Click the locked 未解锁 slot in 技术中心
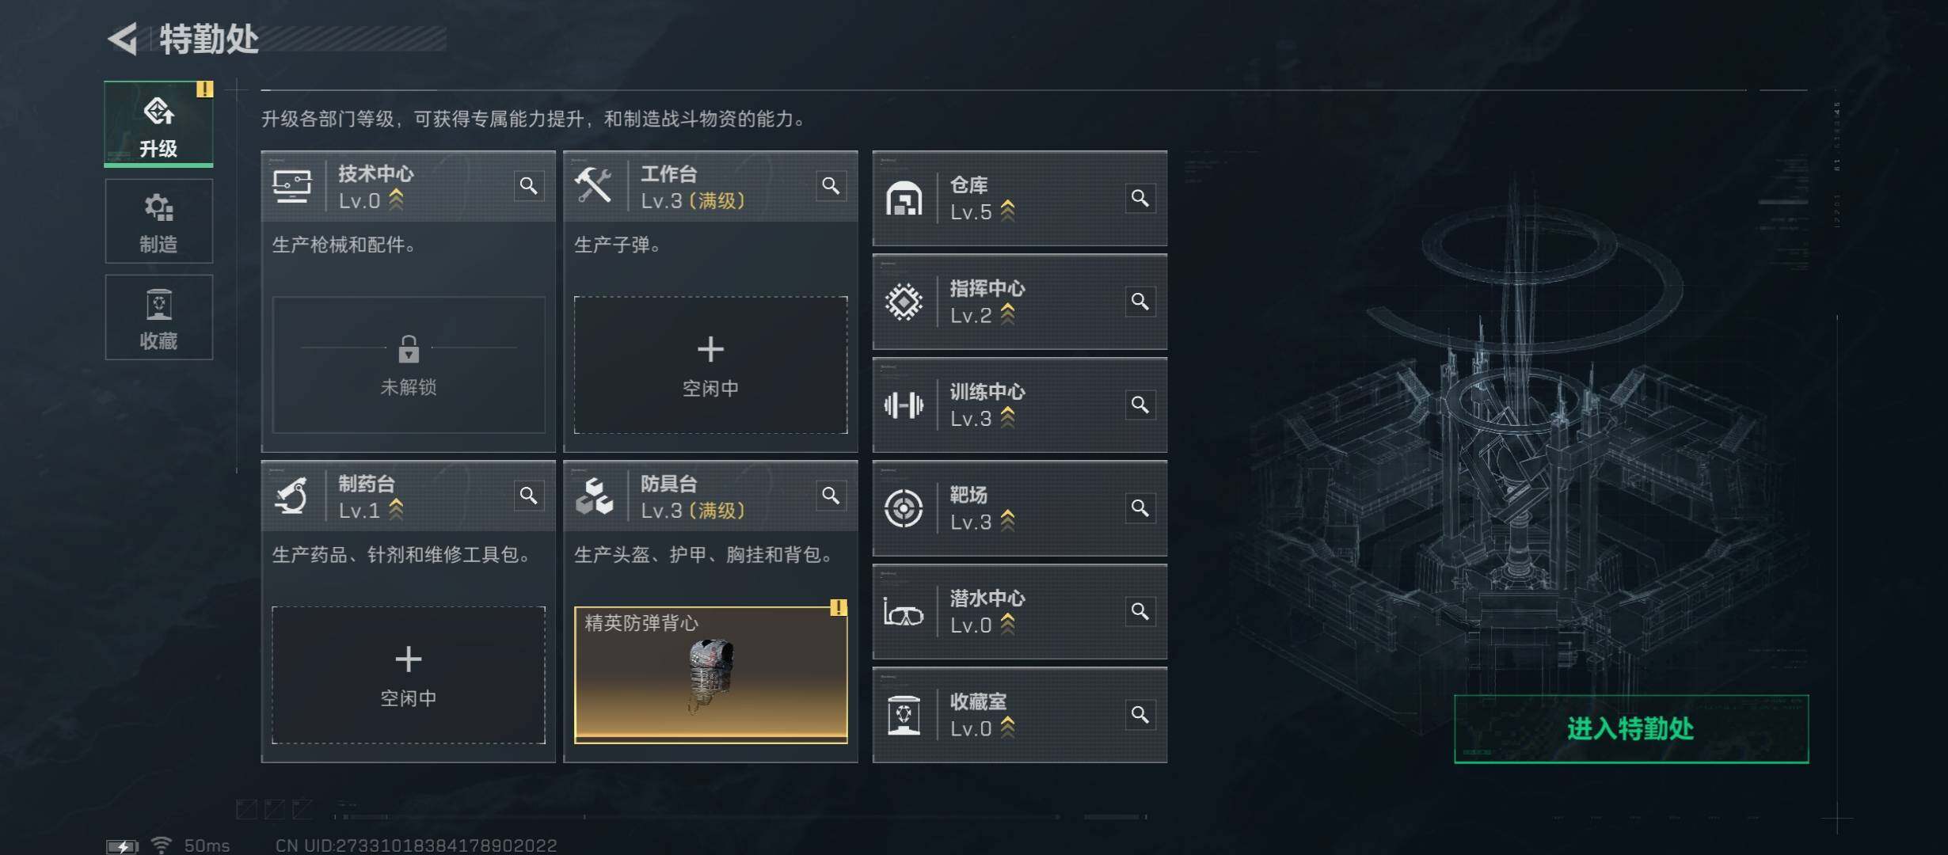 pos(409,365)
